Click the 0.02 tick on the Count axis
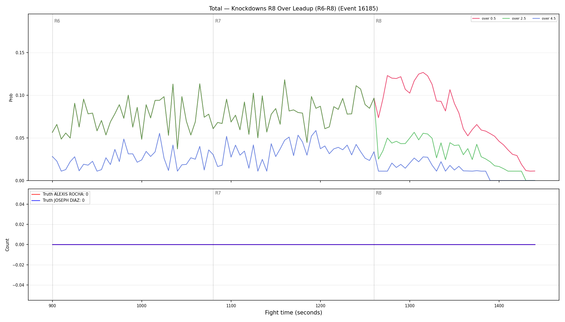Viewport: 565px width, 322px height. tap(20, 225)
